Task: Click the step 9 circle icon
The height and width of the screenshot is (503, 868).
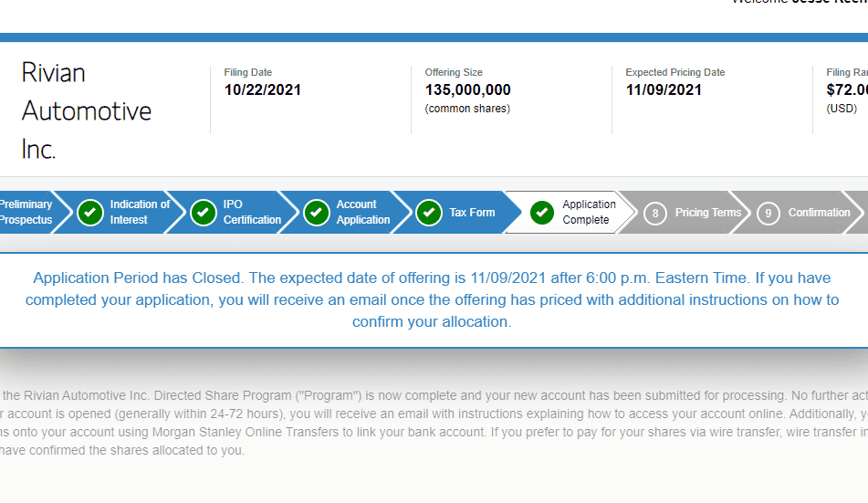Action: coord(768,214)
